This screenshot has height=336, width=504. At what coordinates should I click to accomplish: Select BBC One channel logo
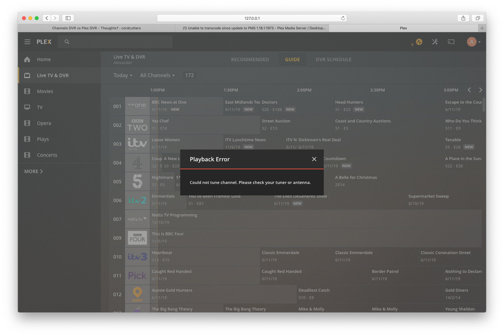point(137,106)
